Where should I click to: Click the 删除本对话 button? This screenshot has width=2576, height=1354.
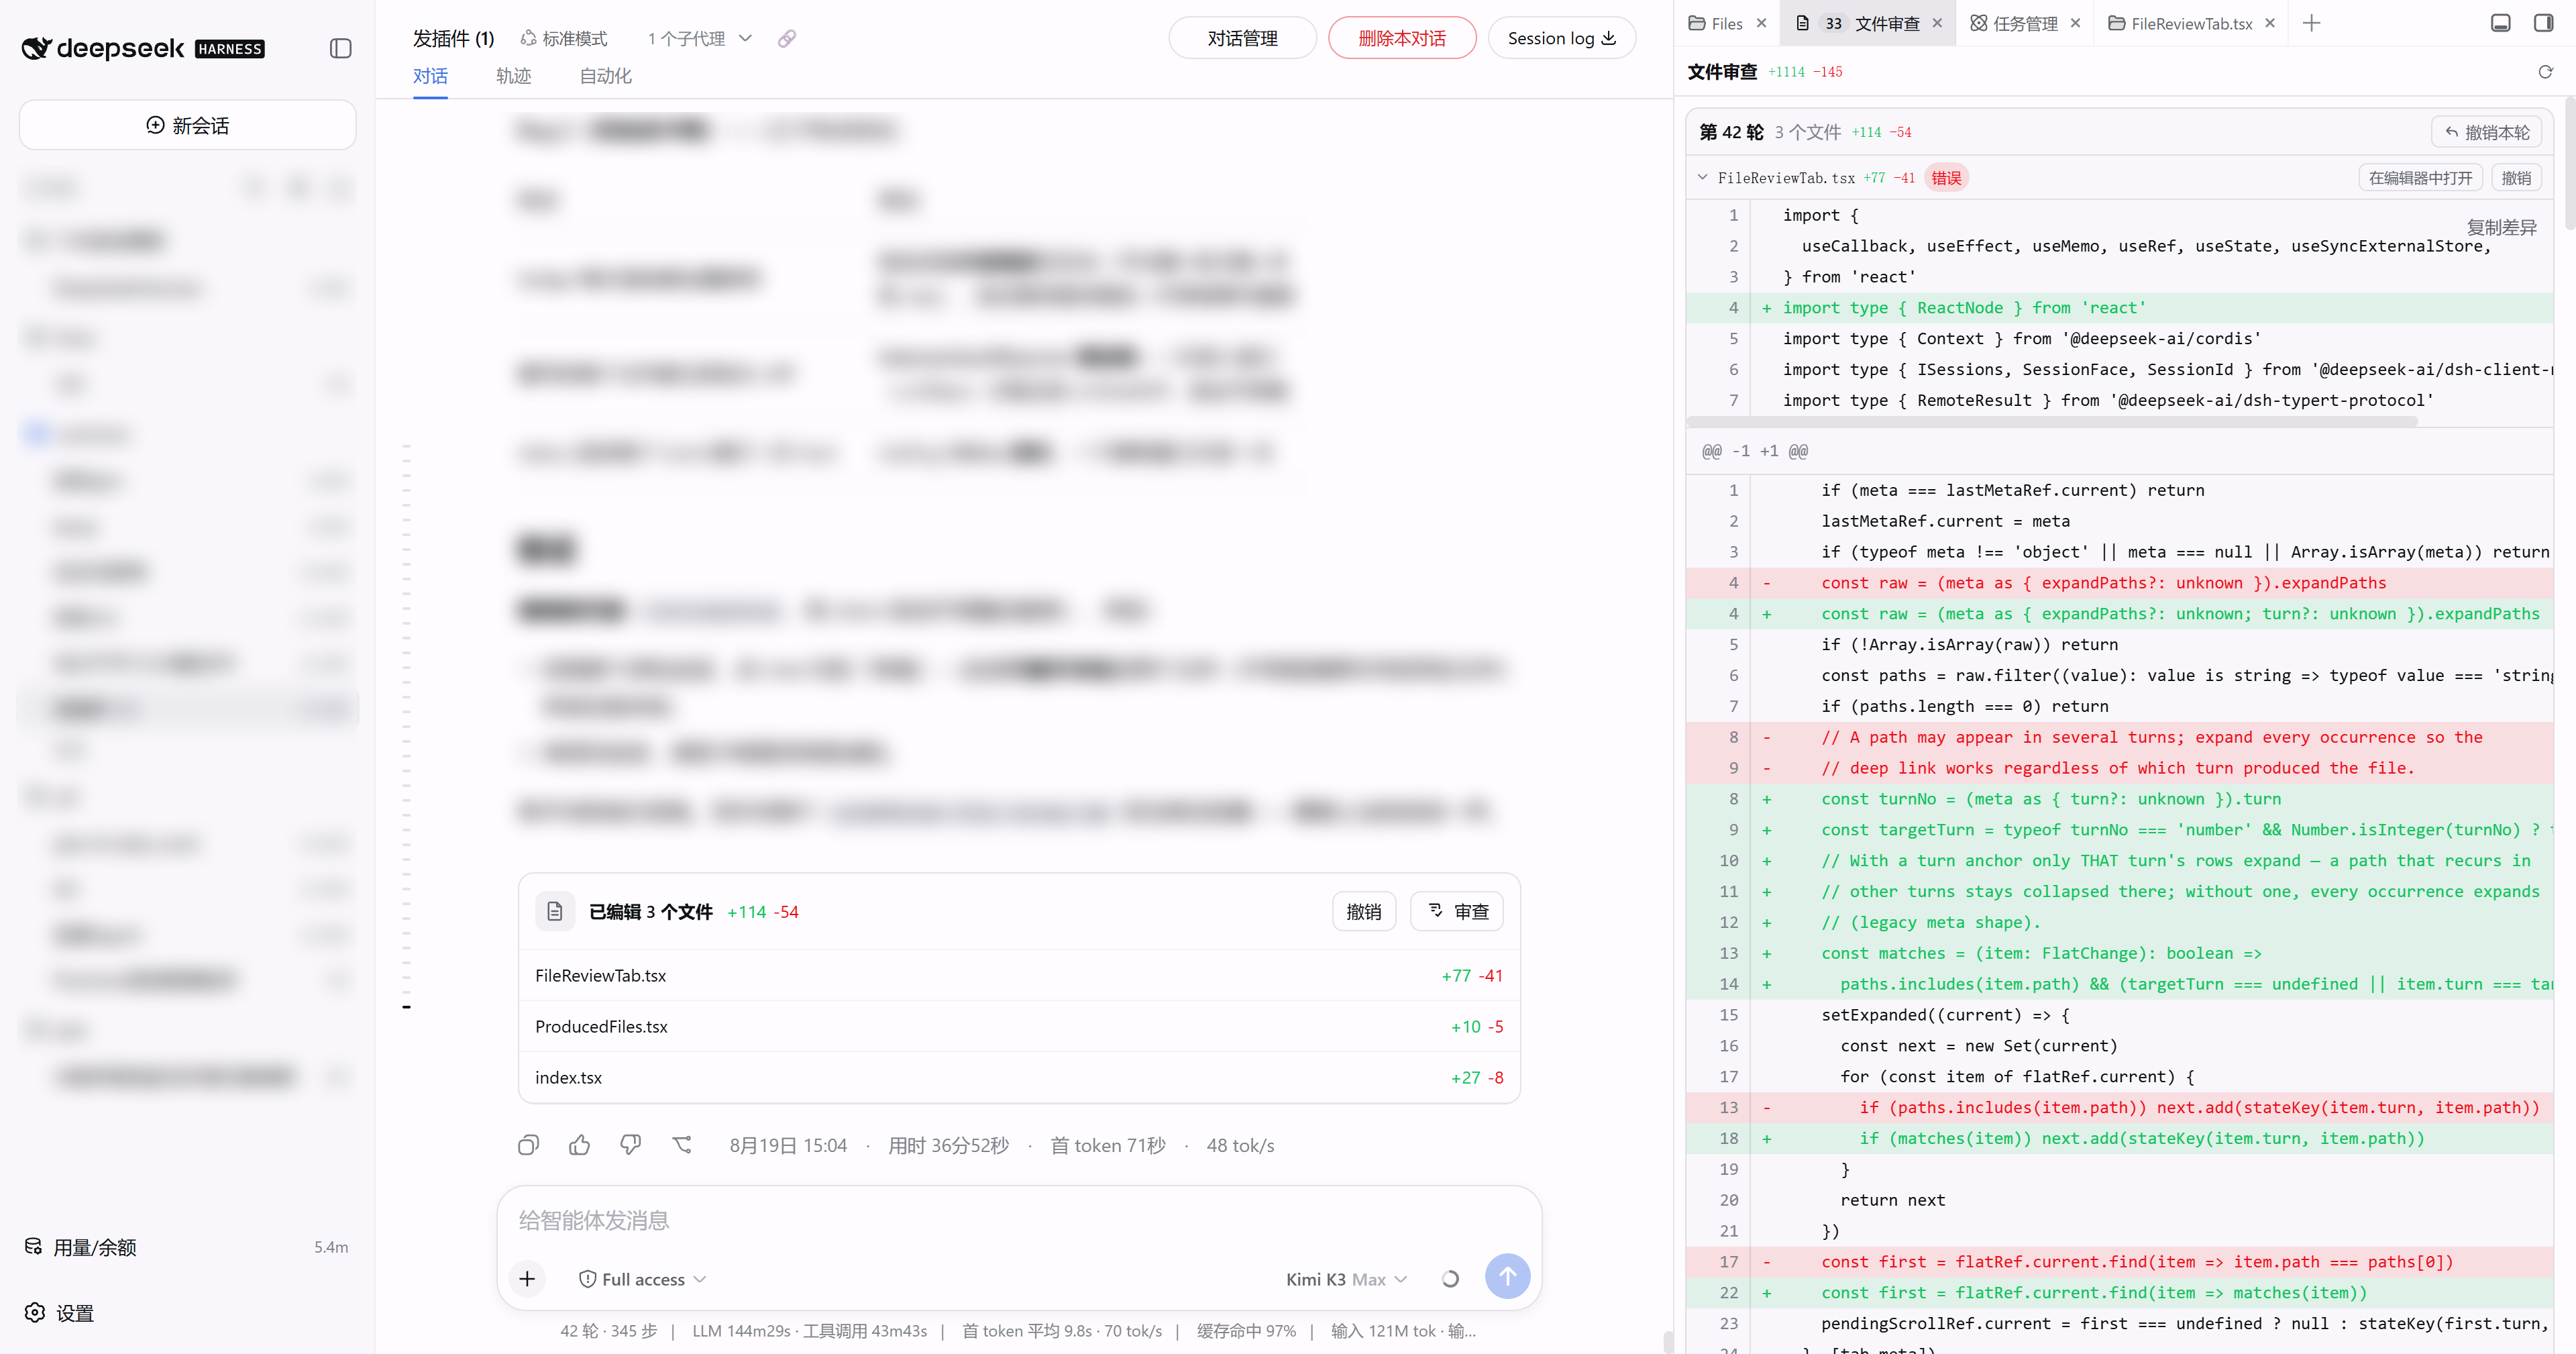(1402, 38)
